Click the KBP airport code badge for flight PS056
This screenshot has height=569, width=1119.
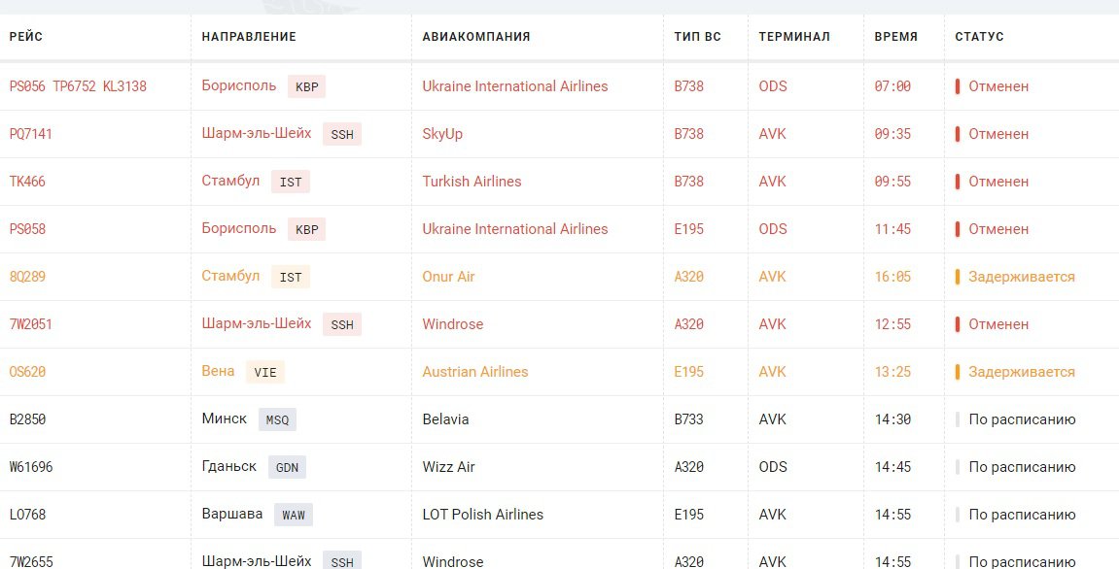point(306,87)
